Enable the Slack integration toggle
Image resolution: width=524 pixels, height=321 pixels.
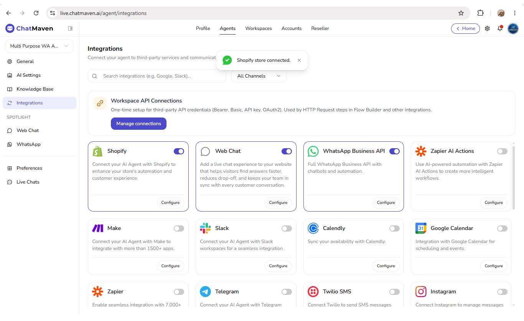(287, 228)
